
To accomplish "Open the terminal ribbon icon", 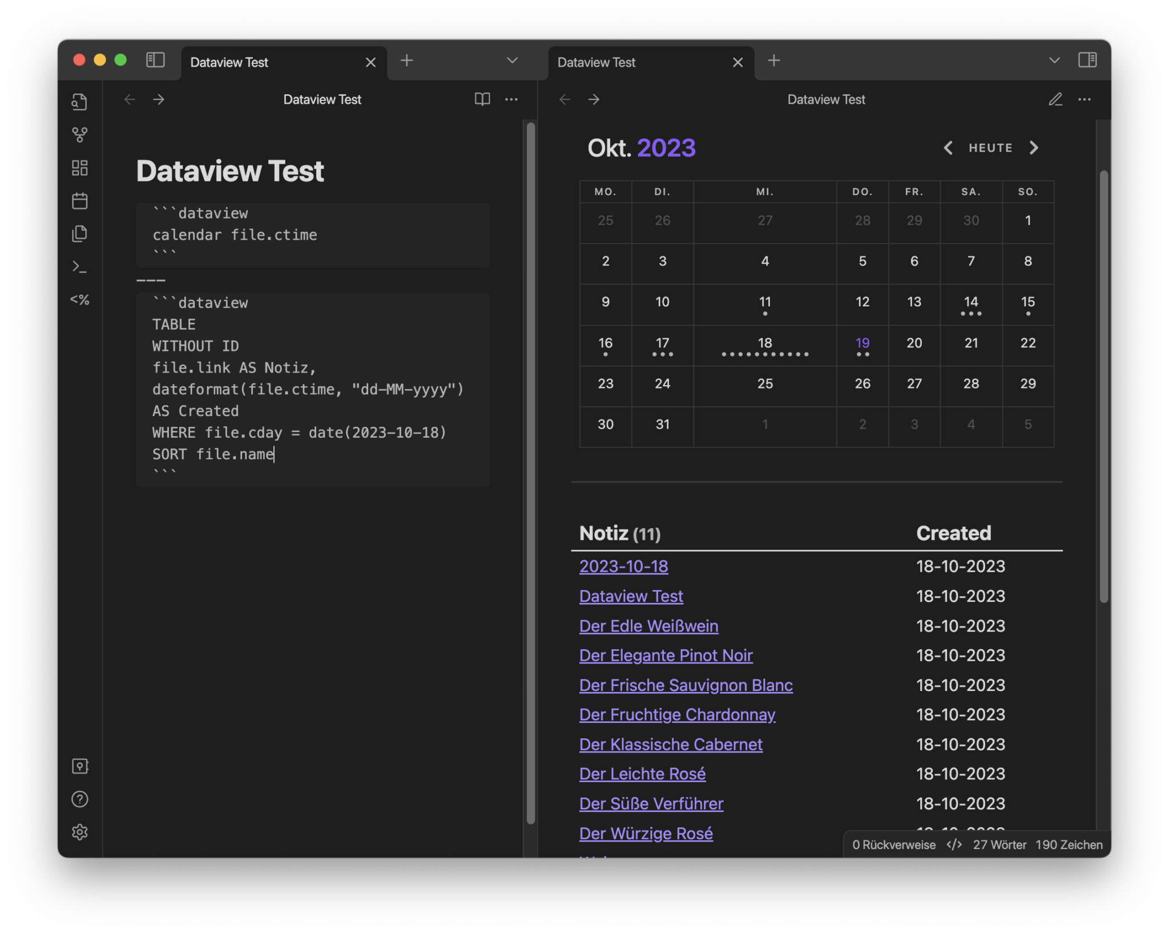I will 80,266.
